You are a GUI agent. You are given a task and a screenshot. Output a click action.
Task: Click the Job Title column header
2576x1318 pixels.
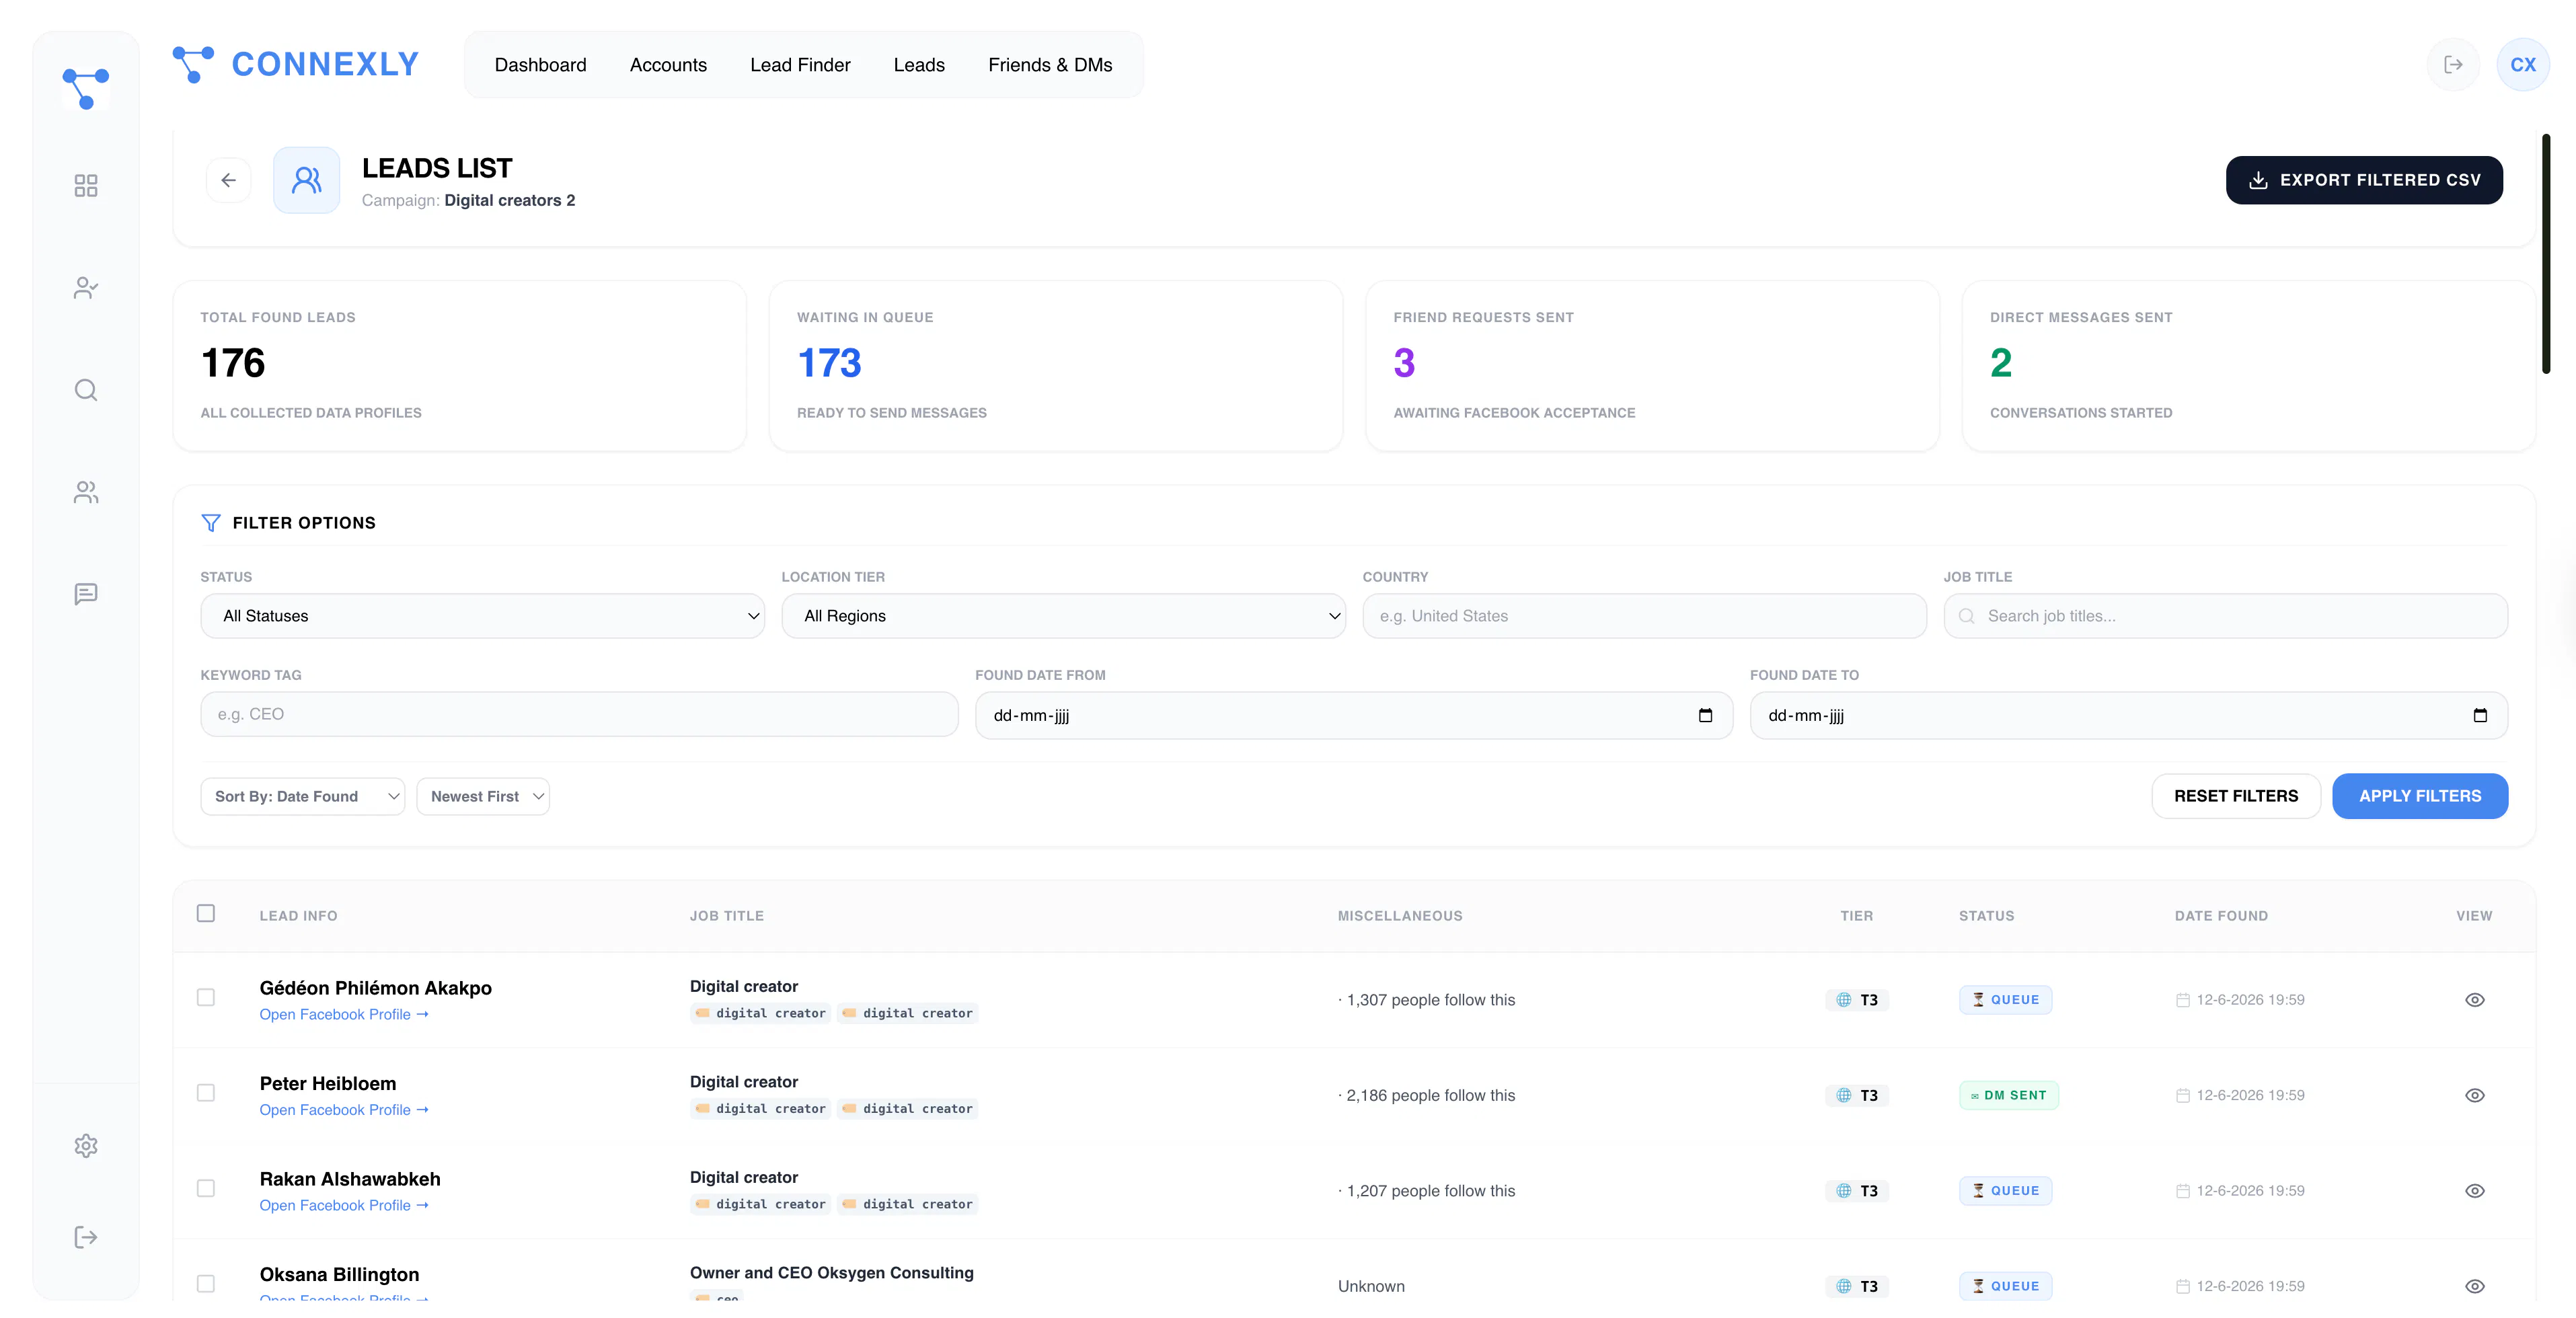tap(727, 916)
